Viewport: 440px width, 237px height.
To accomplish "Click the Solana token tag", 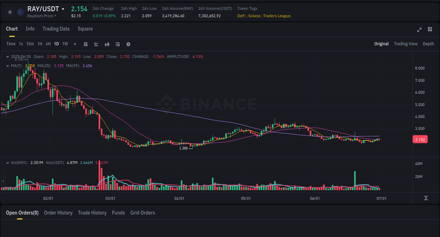I will pyautogui.click(x=254, y=16).
